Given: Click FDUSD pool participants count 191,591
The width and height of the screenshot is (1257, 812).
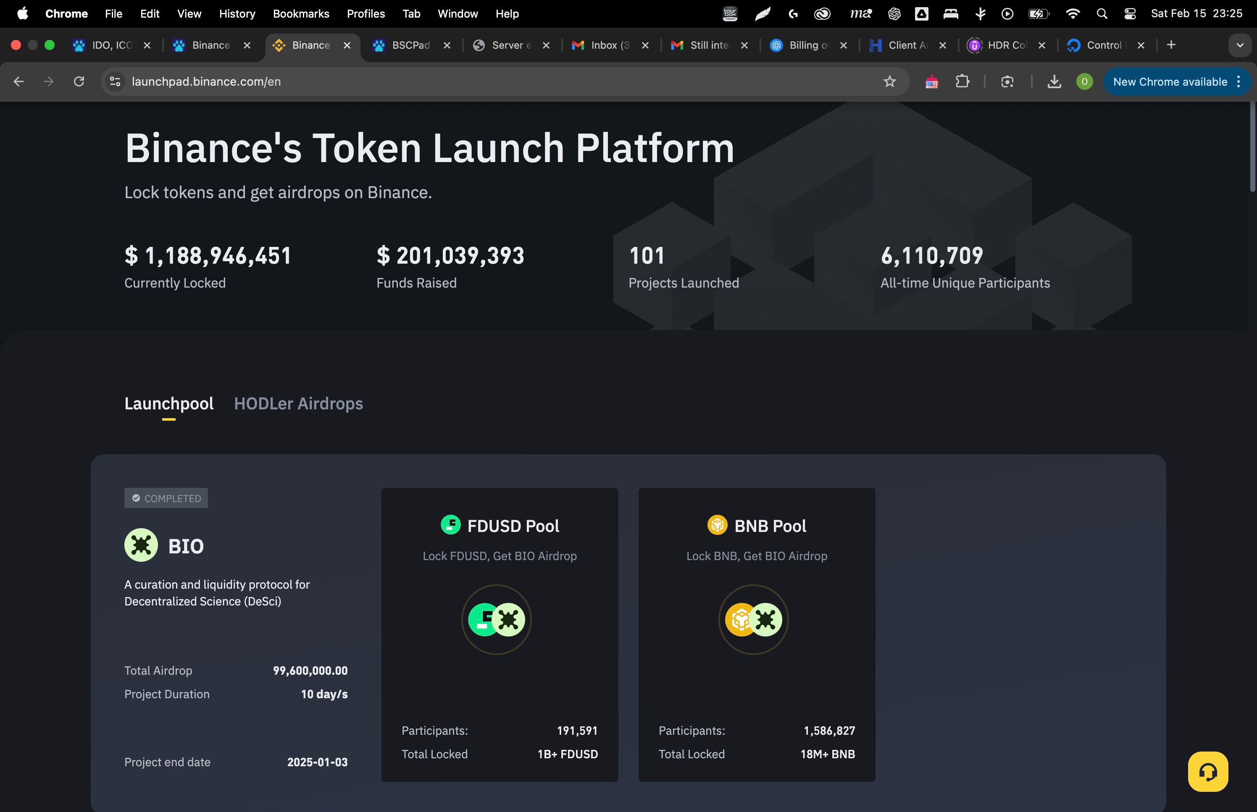Looking at the screenshot, I should point(577,731).
